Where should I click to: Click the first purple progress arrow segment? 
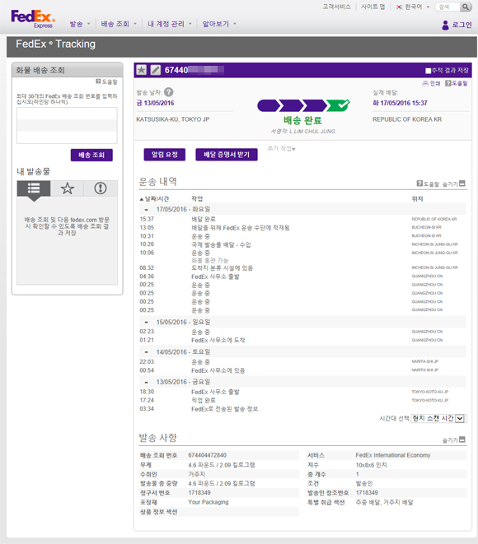click(268, 105)
